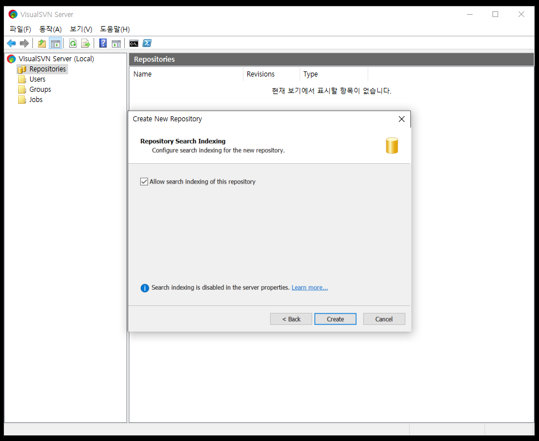Viewport: 539px width, 441px height.
Task: Click Create to make the repository
Action: [x=335, y=319]
